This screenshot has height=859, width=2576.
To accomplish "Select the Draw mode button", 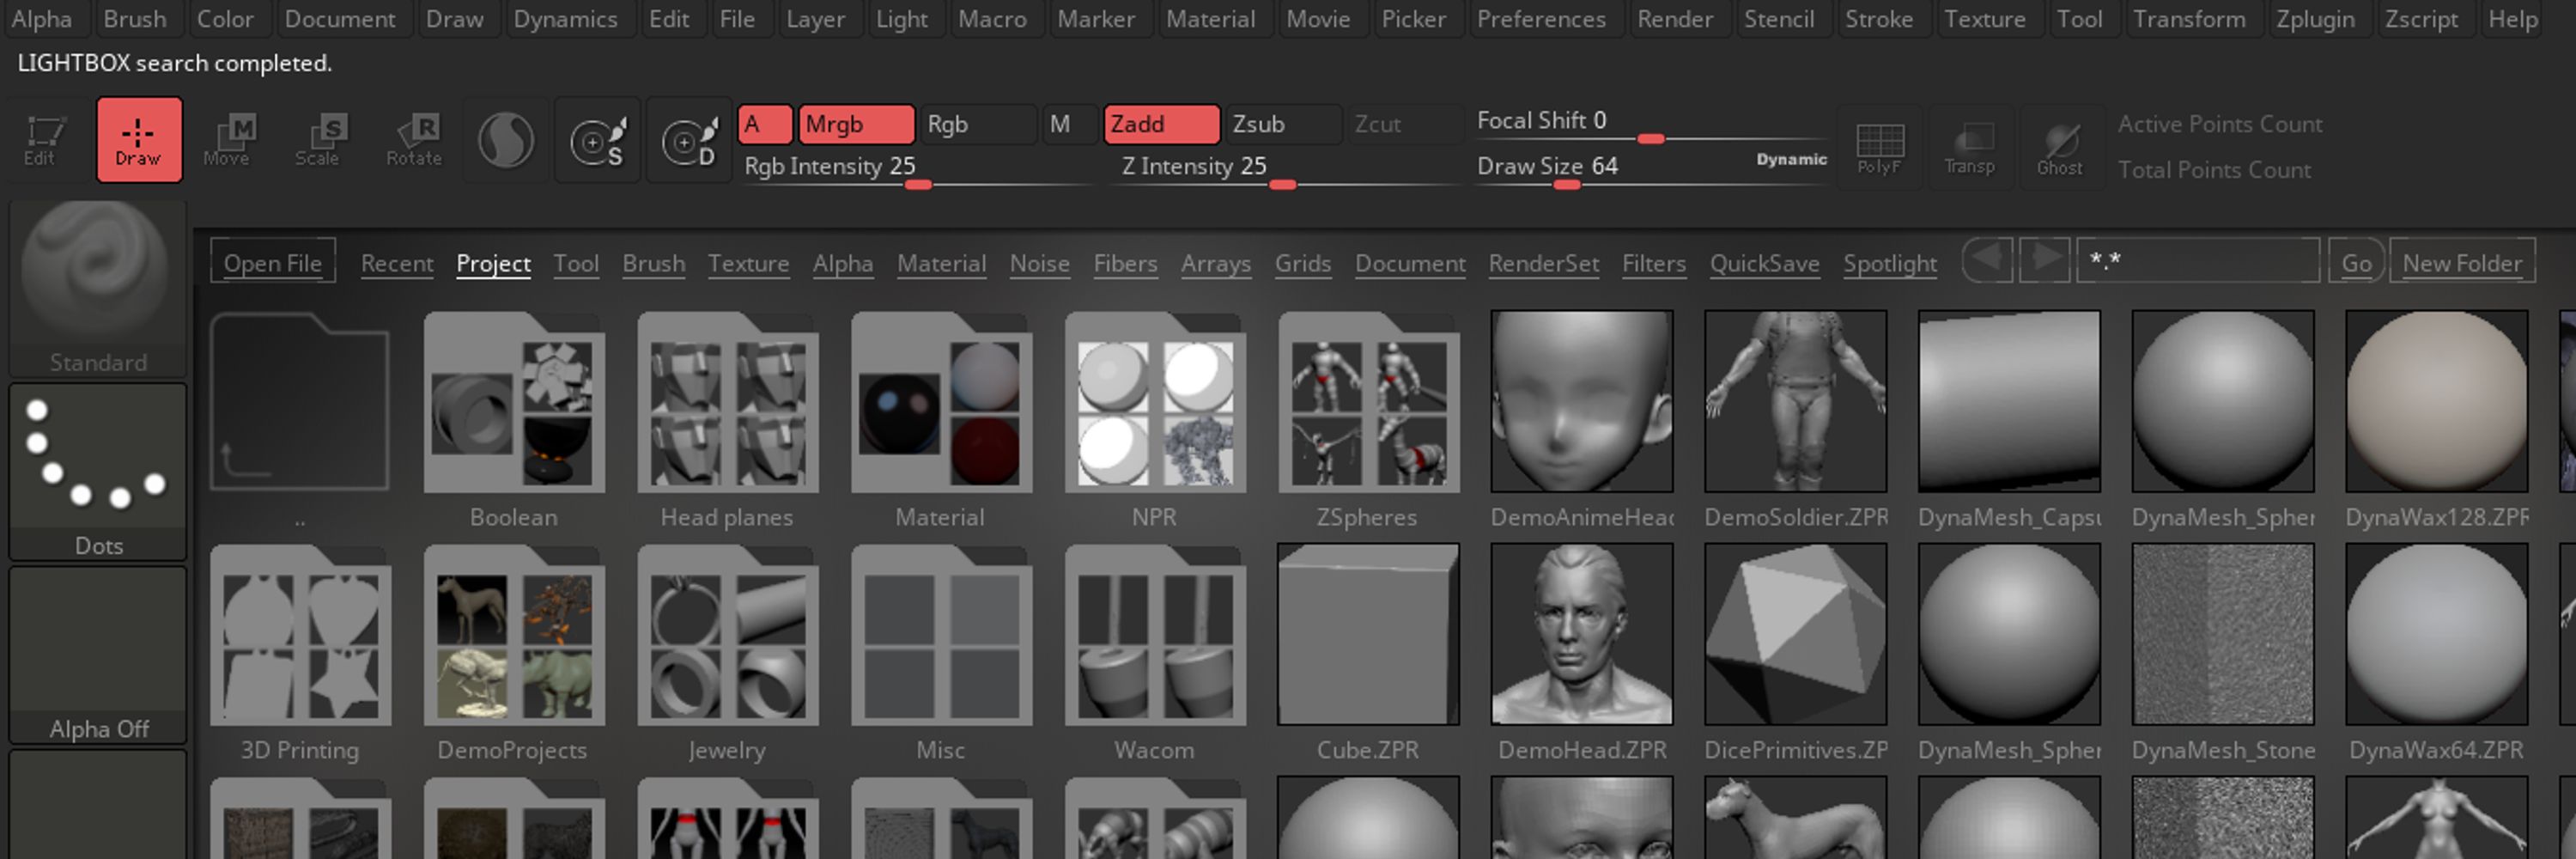I will click(139, 140).
